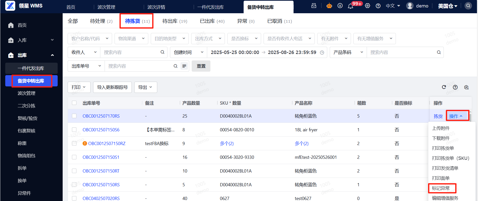Check the row OBC0012507170RS checkbox
This screenshot has width=478, height=201.
pyautogui.click(x=74, y=116)
